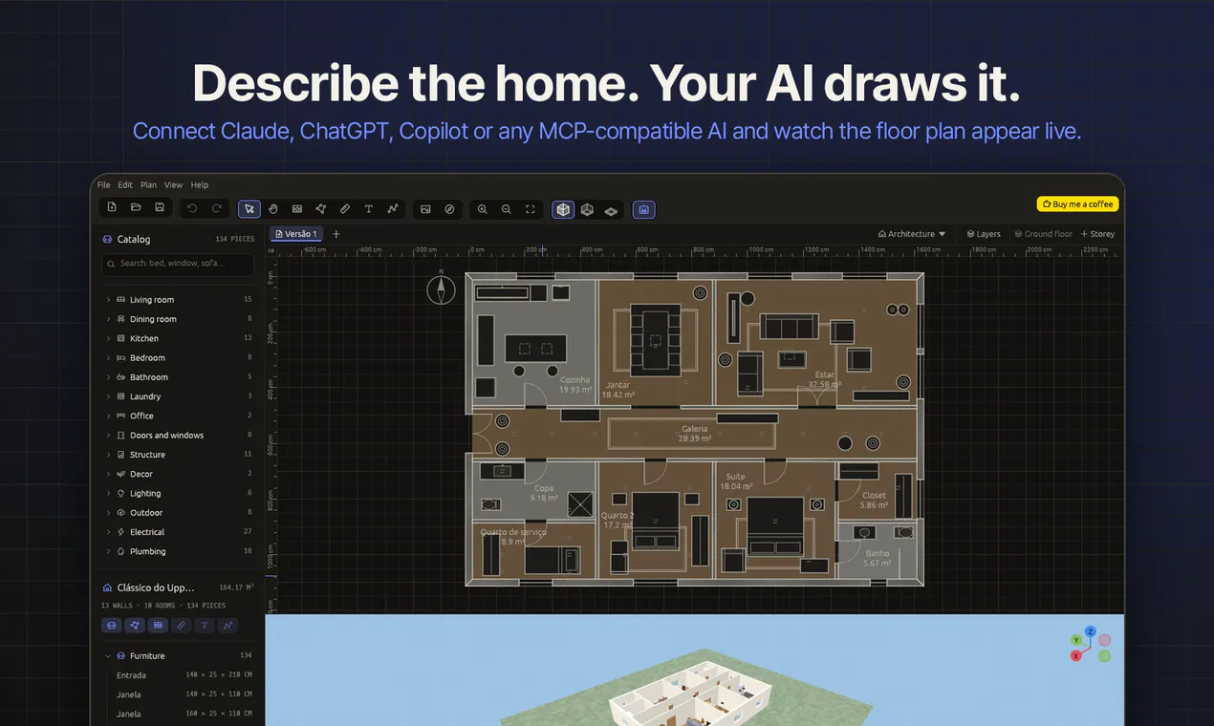Click the catalog search field

(177, 264)
